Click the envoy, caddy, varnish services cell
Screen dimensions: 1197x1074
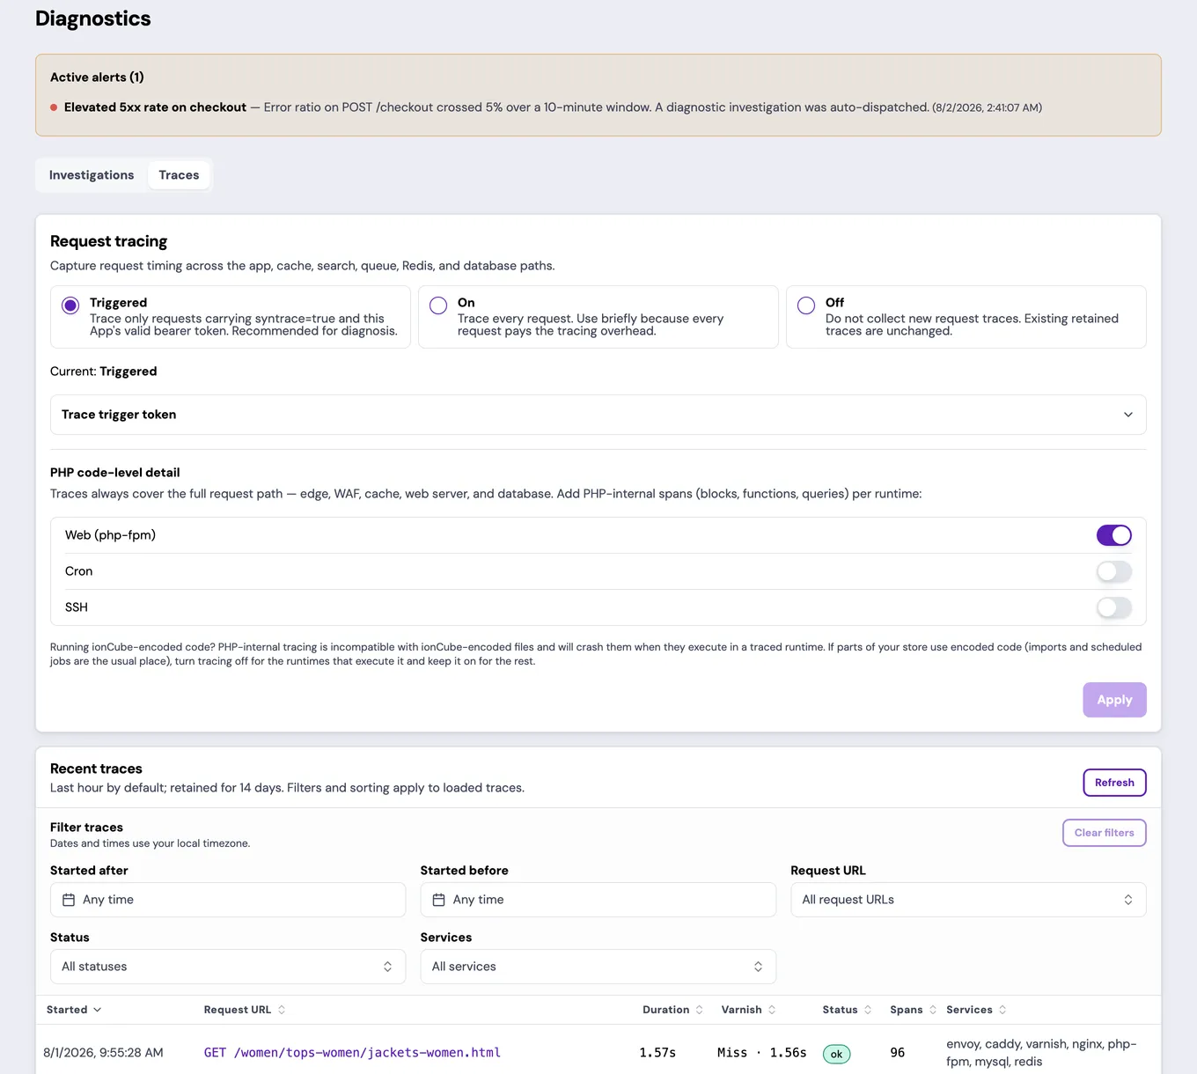pos(1041,1053)
